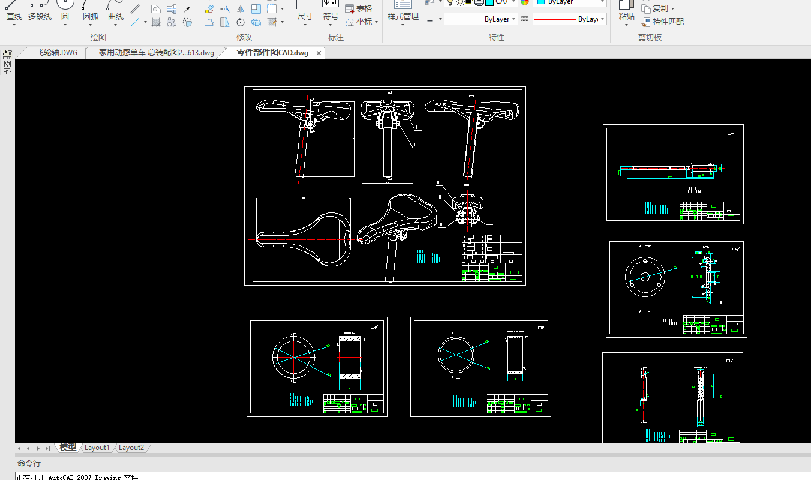Switch to the 飞轮轴.DWG document tab
This screenshot has width=811, height=480.
[x=56, y=53]
